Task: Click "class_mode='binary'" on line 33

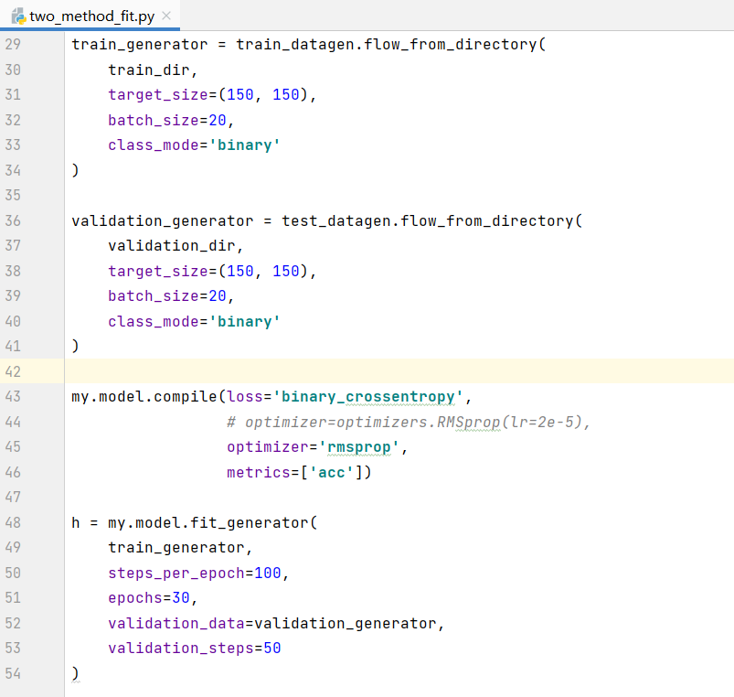Action: [195, 145]
